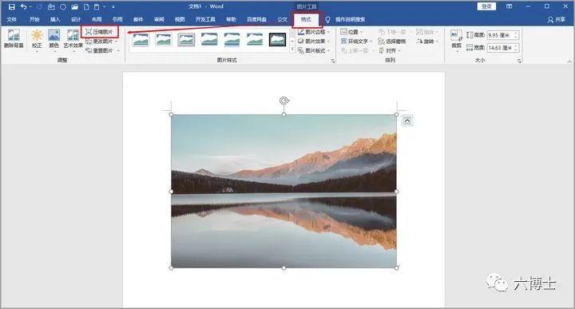
Task: Switch to 公文 tab
Action: pos(282,19)
